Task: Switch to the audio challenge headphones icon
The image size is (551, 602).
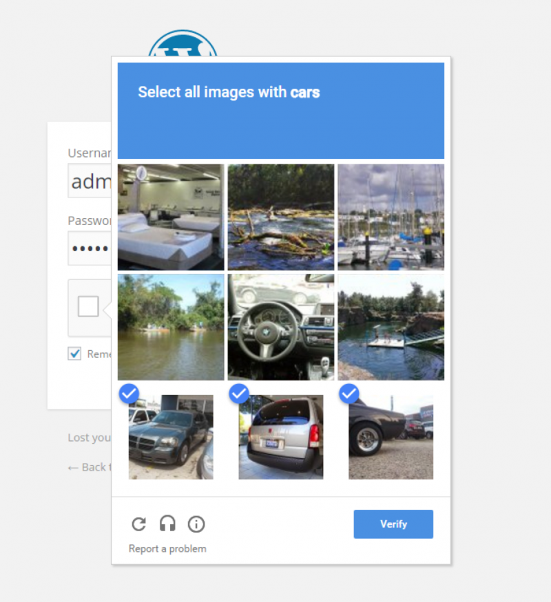Action: [x=167, y=524]
